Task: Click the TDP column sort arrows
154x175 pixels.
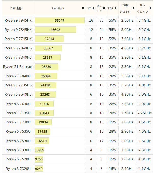Action: pos(116,8)
